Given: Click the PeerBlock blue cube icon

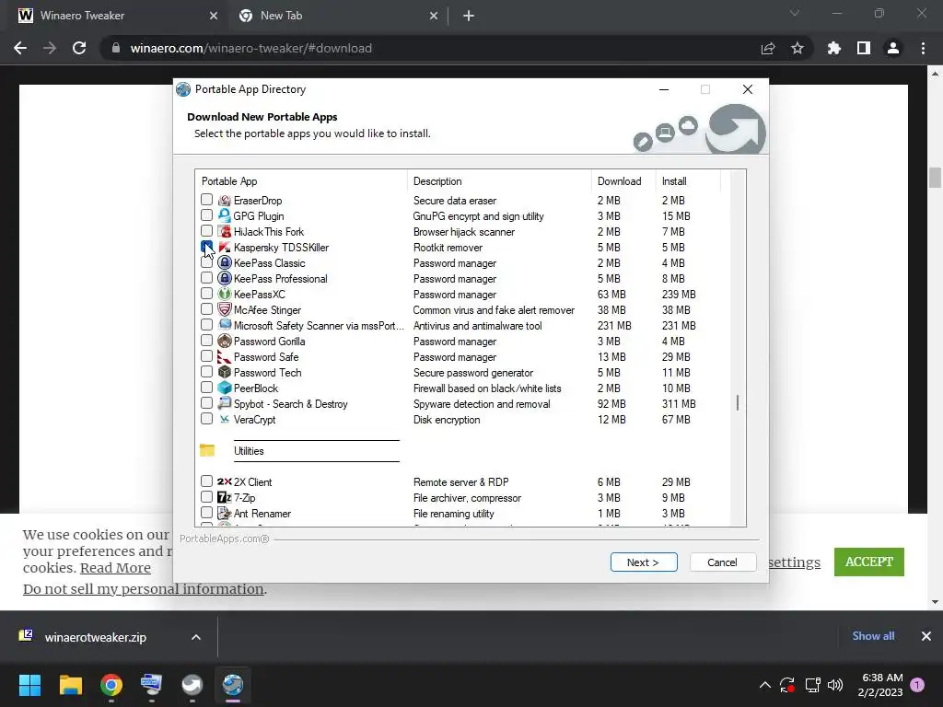Looking at the screenshot, I should click(x=225, y=388).
